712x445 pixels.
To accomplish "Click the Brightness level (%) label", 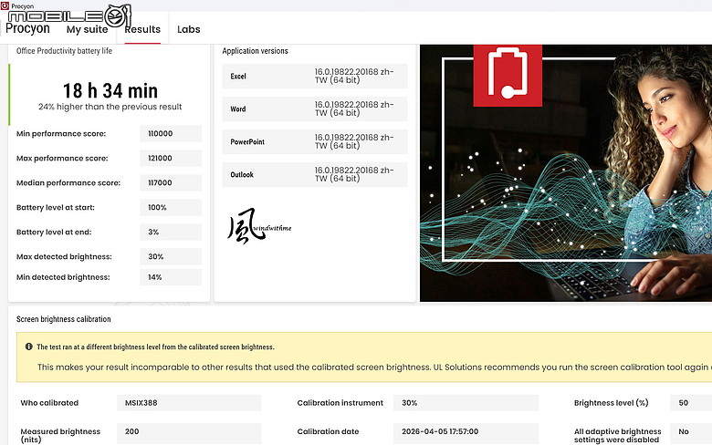I will coord(612,403).
